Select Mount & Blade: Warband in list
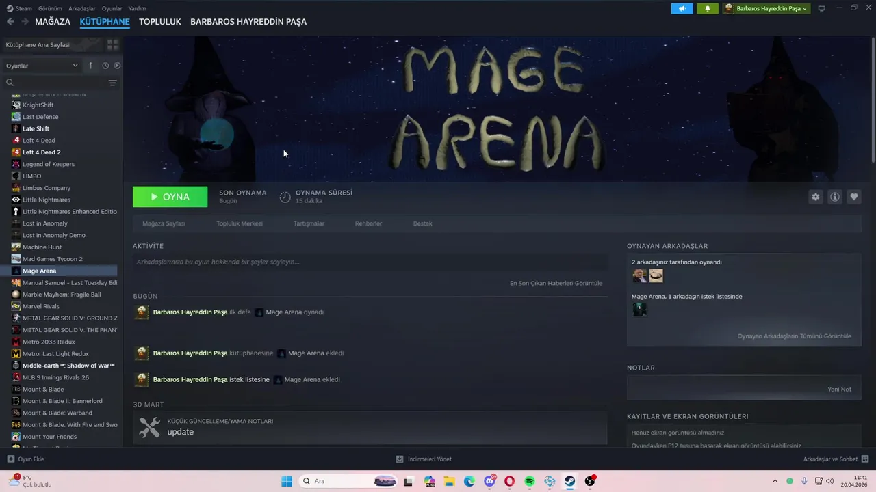The image size is (876, 492). coord(57,413)
